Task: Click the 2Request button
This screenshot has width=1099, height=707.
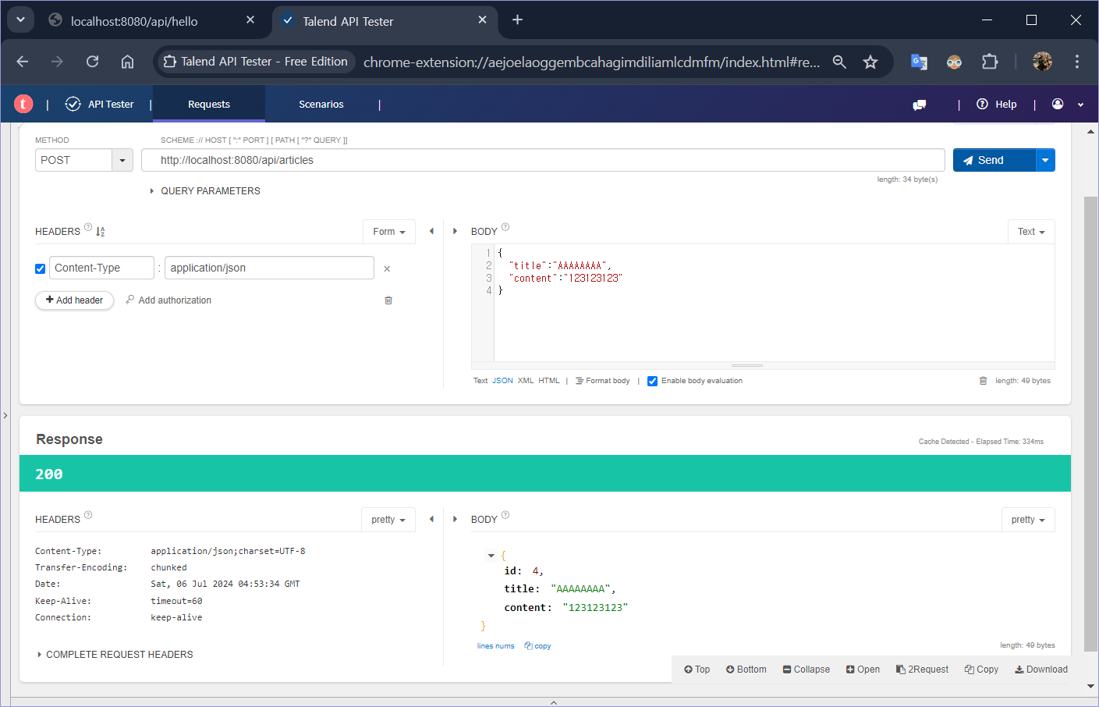Action: (922, 670)
